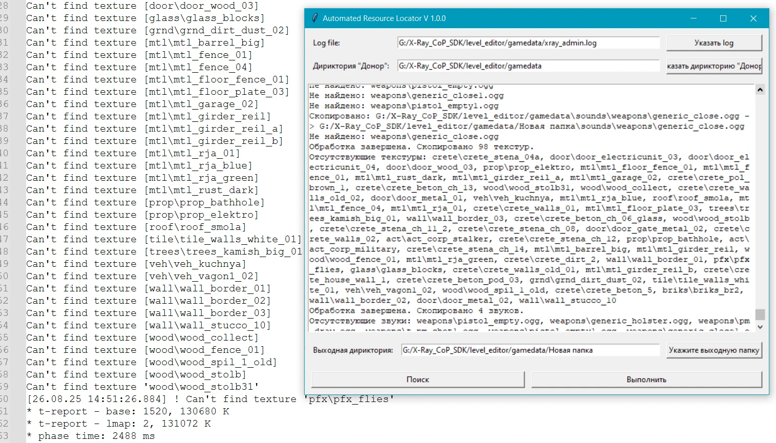The image size is (776, 443).
Task: Focus the 'Директория Донор' path field
Action: (529, 66)
